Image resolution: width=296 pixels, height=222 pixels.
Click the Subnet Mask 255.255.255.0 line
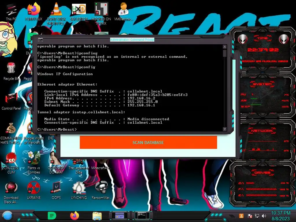[x=101, y=102]
